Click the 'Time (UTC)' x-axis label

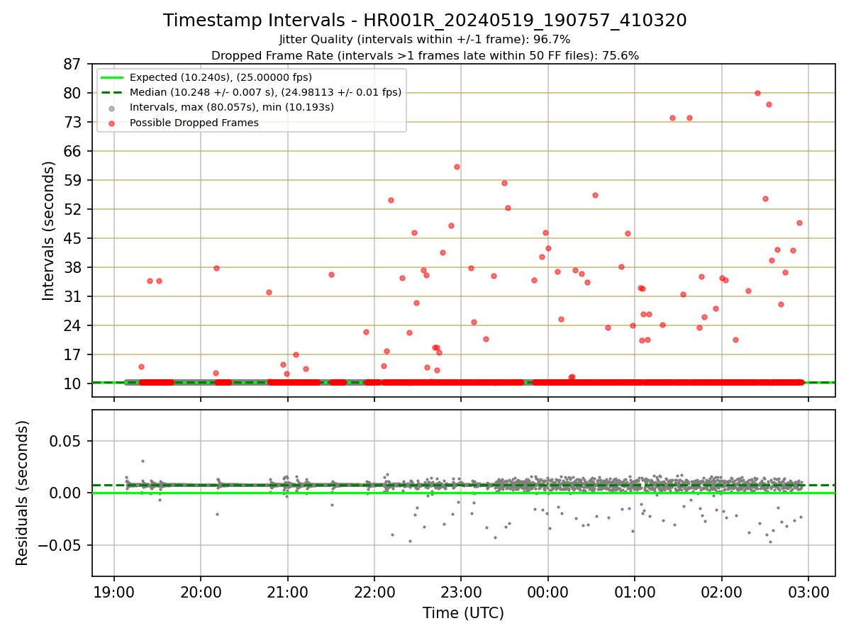tap(463, 613)
